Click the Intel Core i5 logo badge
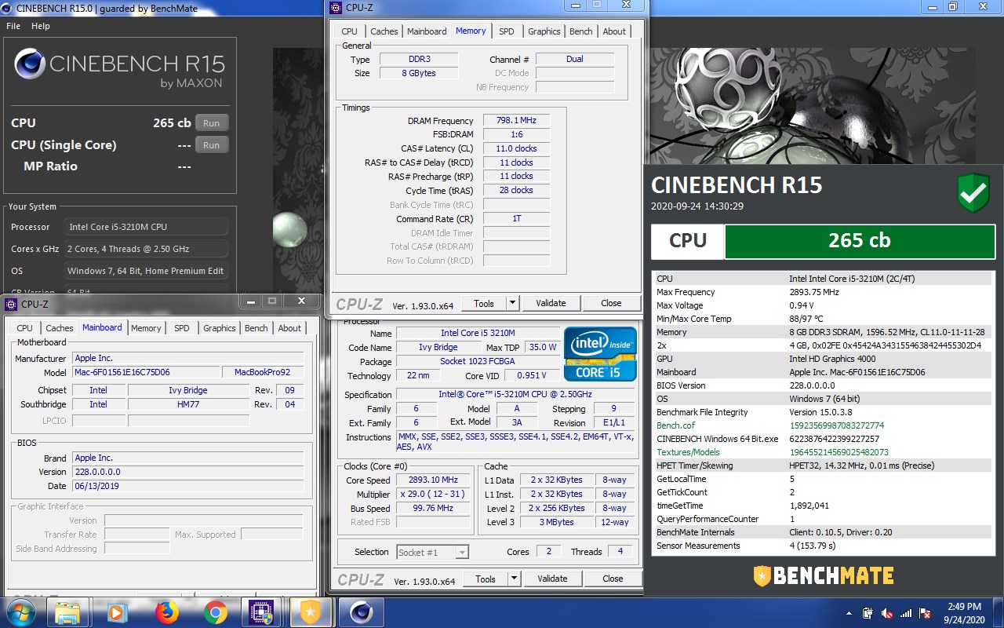1004x628 pixels. pos(600,353)
